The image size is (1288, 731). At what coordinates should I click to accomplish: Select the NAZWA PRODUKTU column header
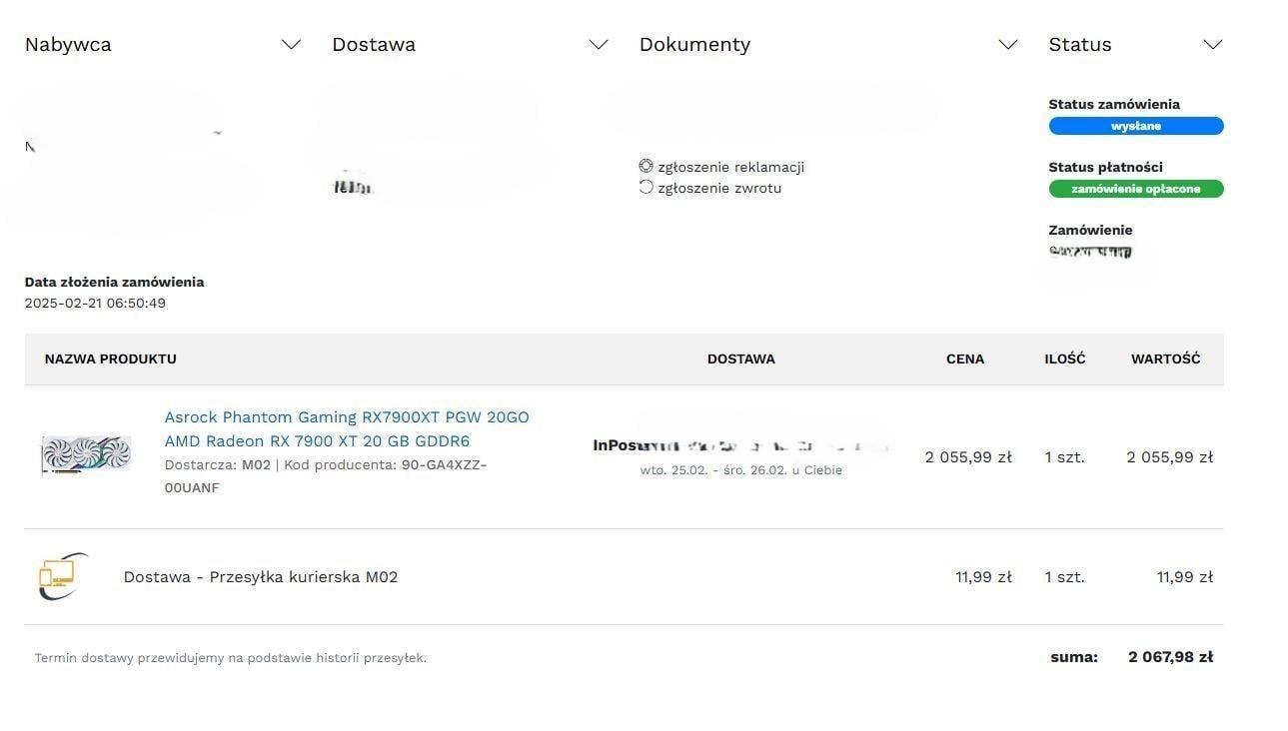pos(111,359)
